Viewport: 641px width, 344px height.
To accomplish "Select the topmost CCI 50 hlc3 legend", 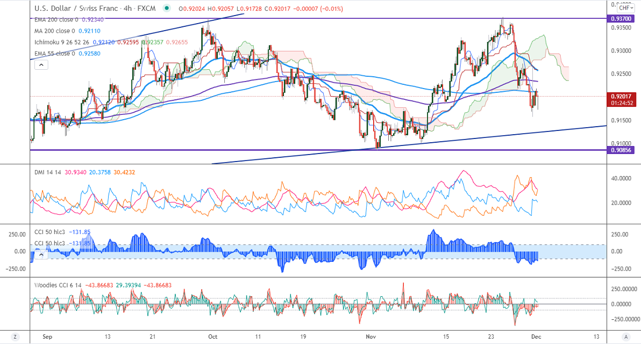I will pyautogui.click(x=49, y=232).
